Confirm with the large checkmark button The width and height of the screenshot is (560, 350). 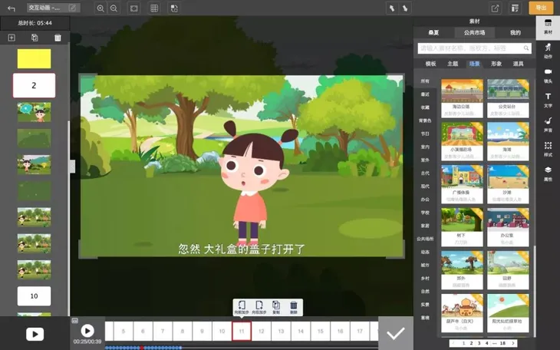(x=396, y=333)
